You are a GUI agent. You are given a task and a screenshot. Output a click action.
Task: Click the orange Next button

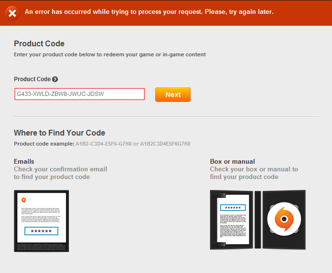(x=173, y=94)
